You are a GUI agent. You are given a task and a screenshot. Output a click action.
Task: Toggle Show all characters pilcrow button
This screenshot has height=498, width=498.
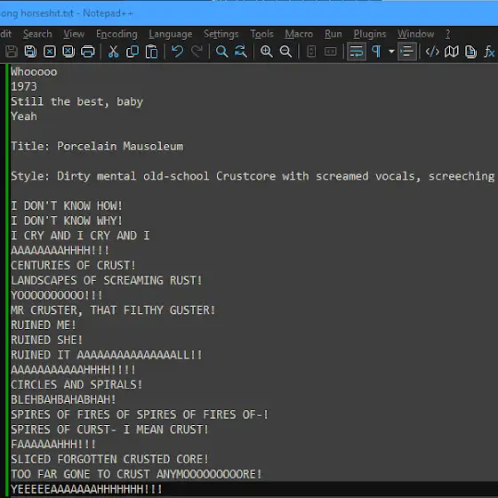pyautogui.click(x=376, y=52)
